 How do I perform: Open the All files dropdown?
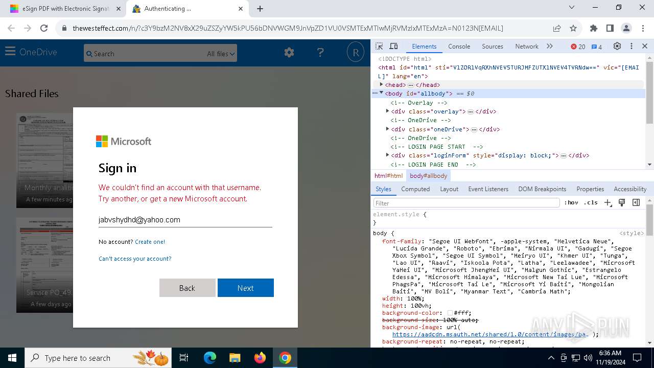[221, 54]
